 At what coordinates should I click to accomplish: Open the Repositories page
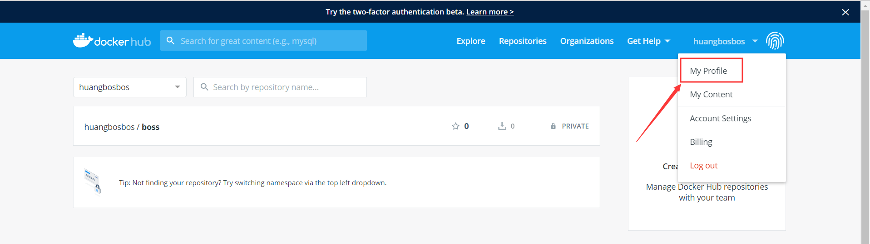523,41
